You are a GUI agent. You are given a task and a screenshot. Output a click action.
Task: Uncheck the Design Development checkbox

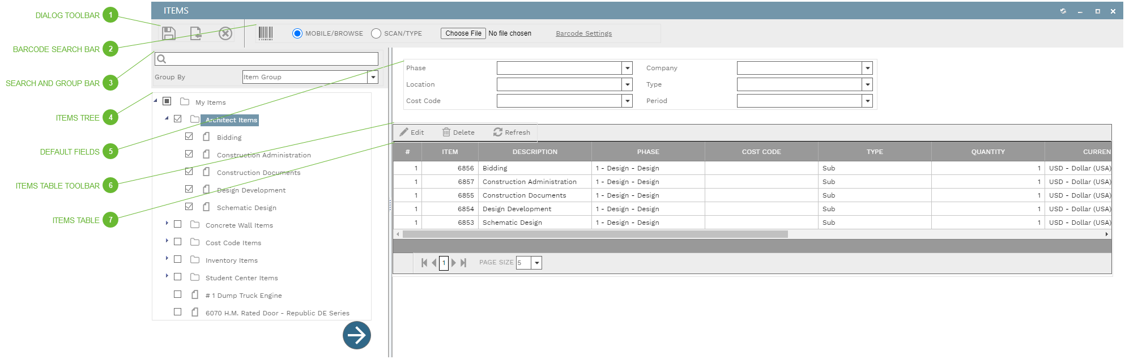click(189, 189)
